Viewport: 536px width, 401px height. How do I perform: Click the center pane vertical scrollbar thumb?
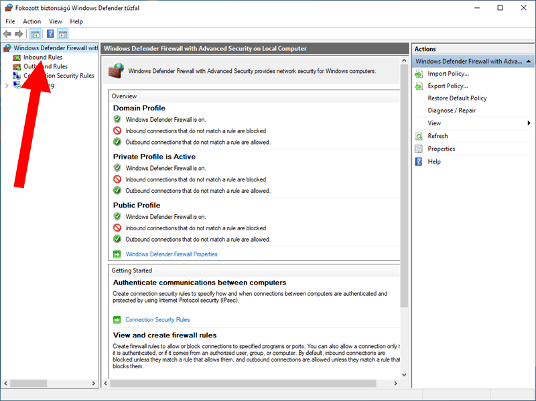404,186
